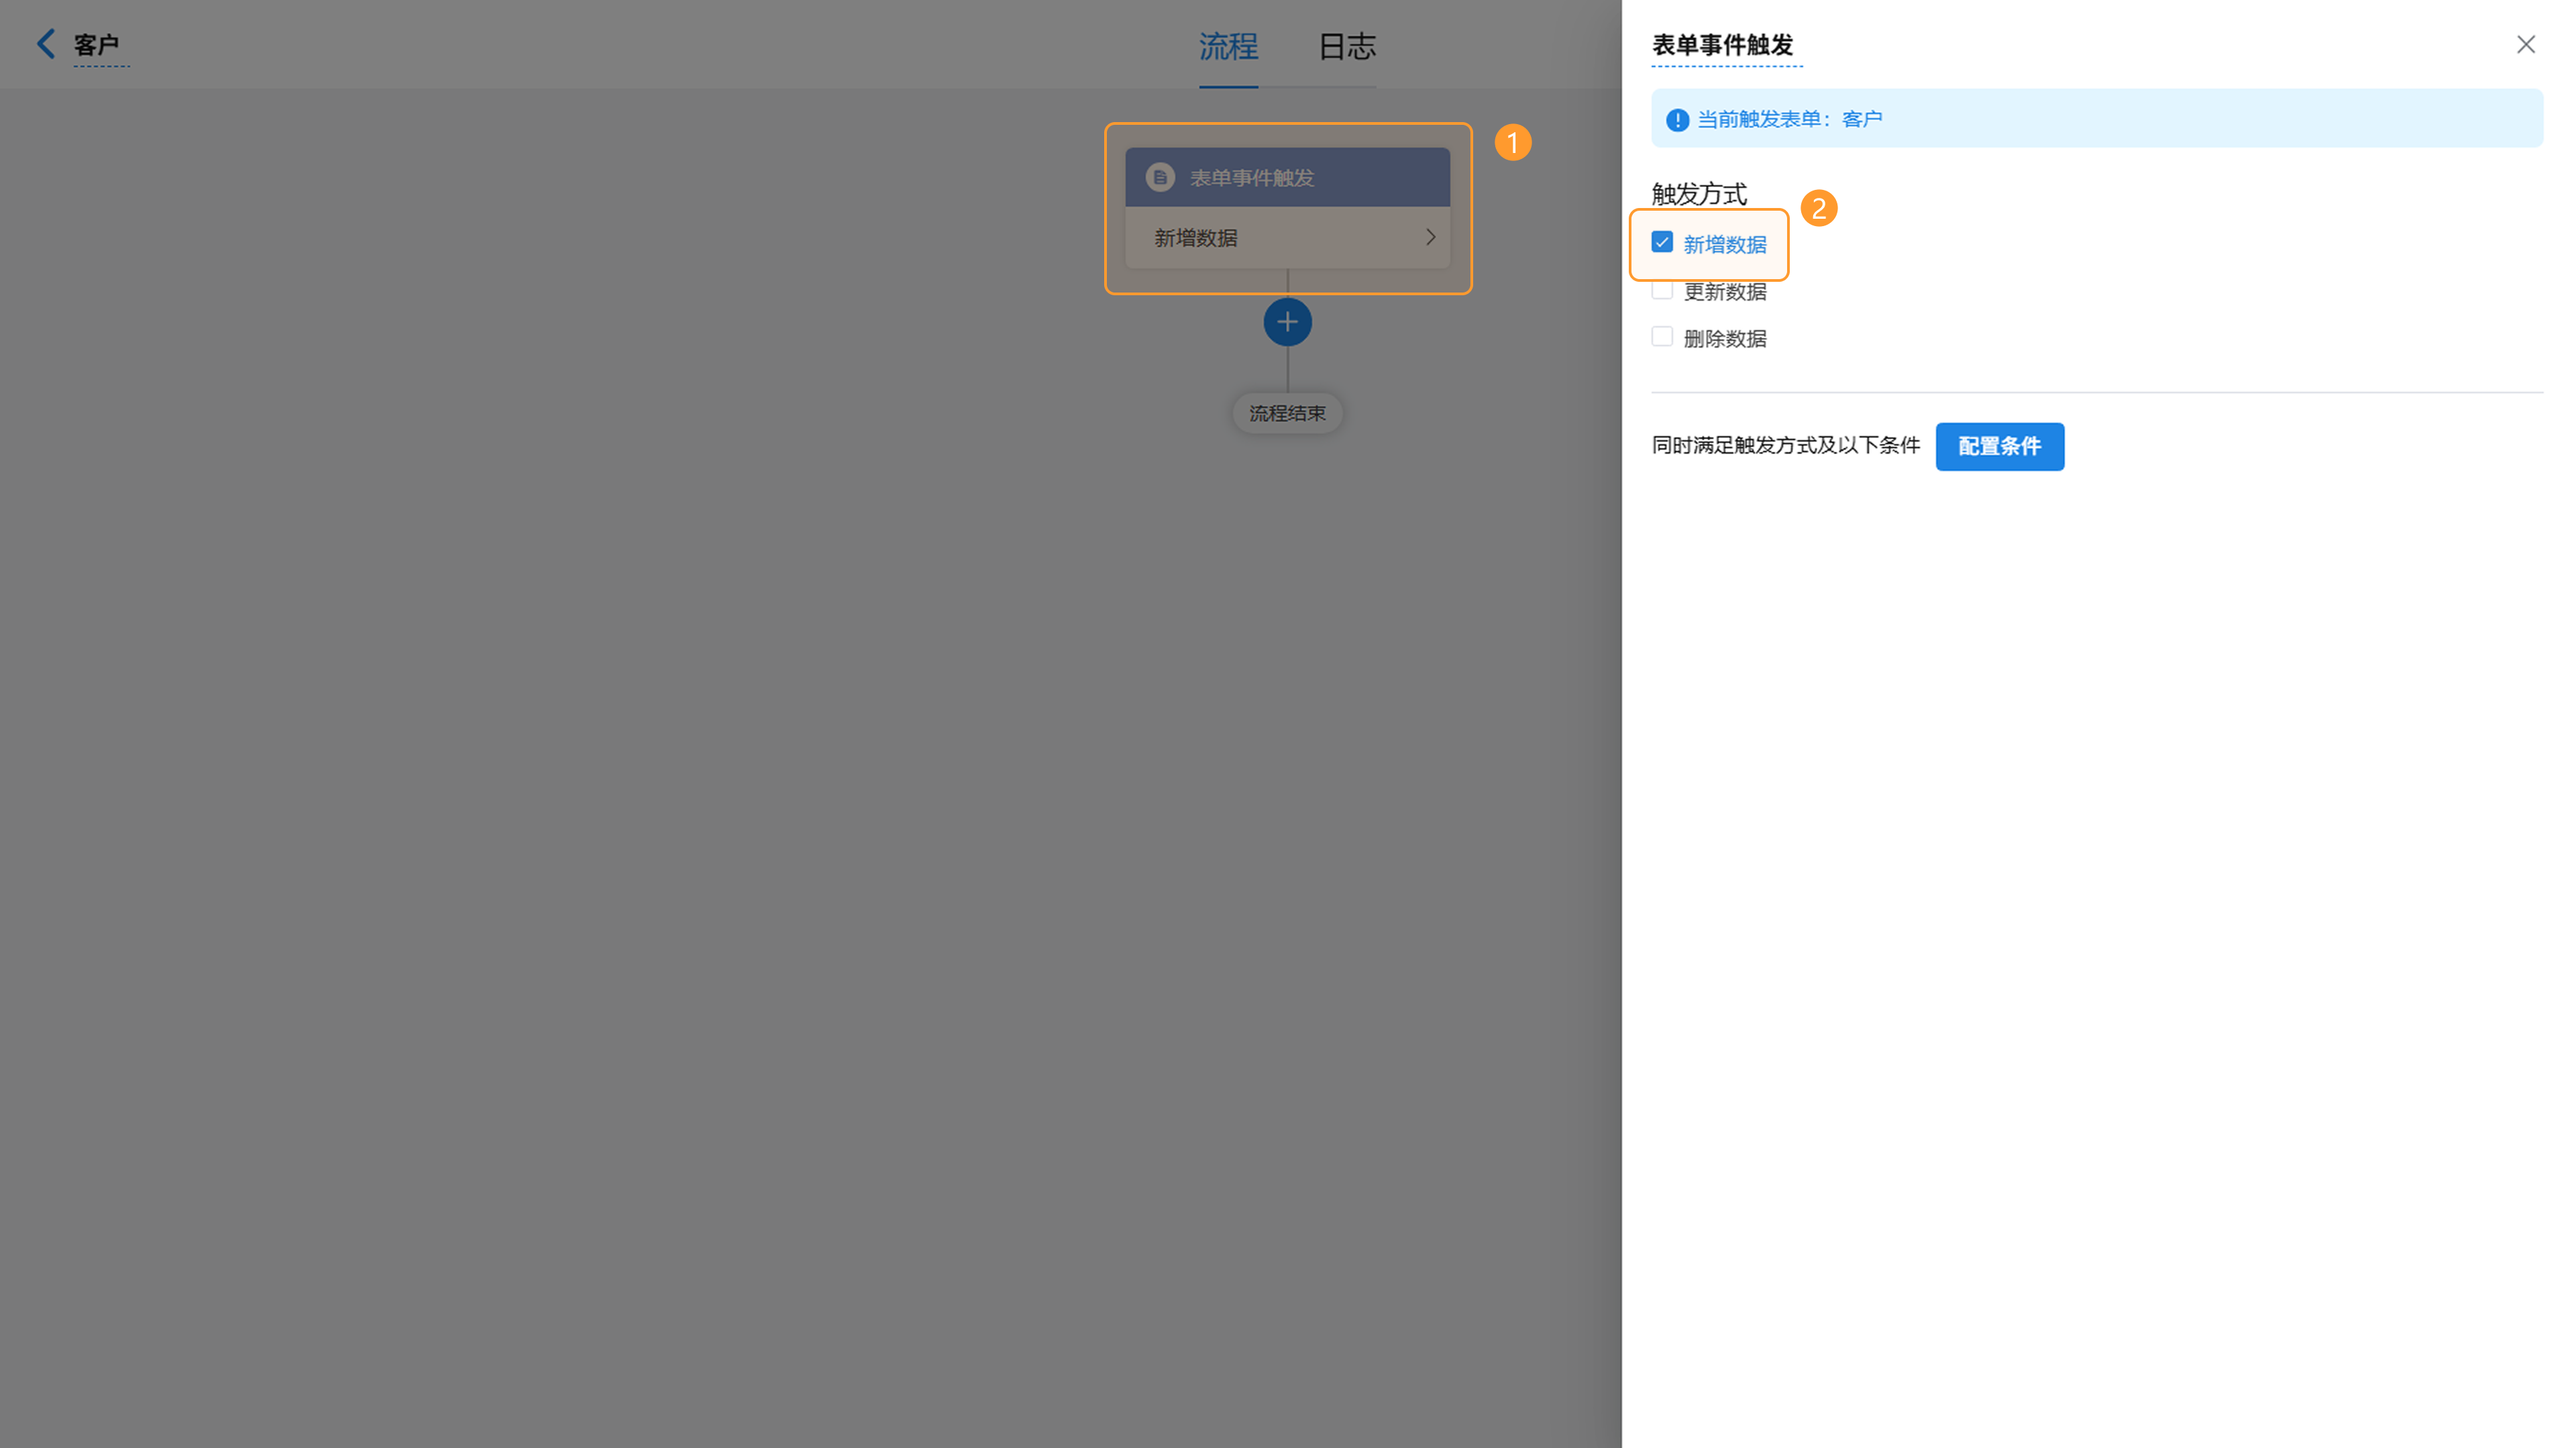Click the 更新数据 label text
This screenshot has height=1448, width=2576.
point(1725,292)
